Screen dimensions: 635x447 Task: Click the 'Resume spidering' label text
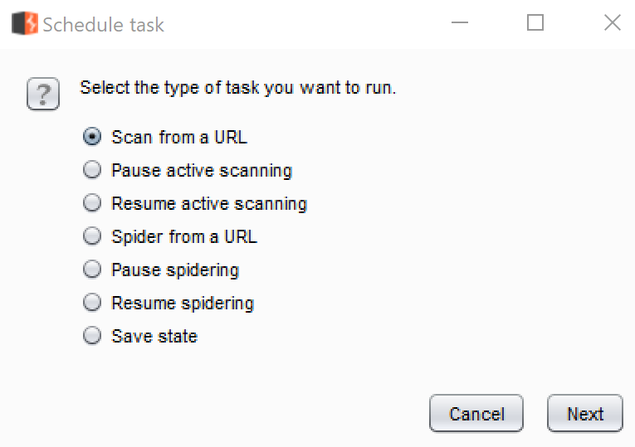pos(183,303)
